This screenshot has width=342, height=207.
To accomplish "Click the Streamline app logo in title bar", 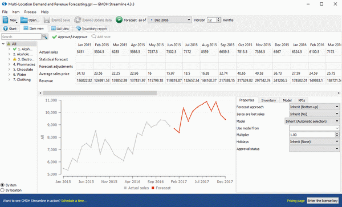I will pyautogui.click(x=4, y=4).
